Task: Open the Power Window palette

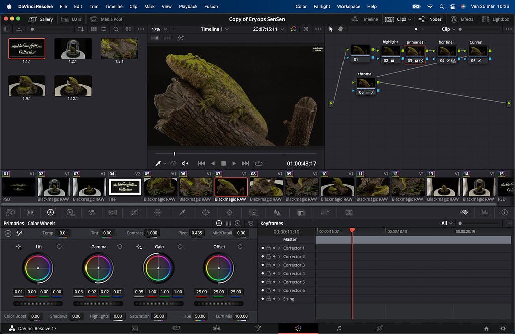Action: [x=206, y=212]
